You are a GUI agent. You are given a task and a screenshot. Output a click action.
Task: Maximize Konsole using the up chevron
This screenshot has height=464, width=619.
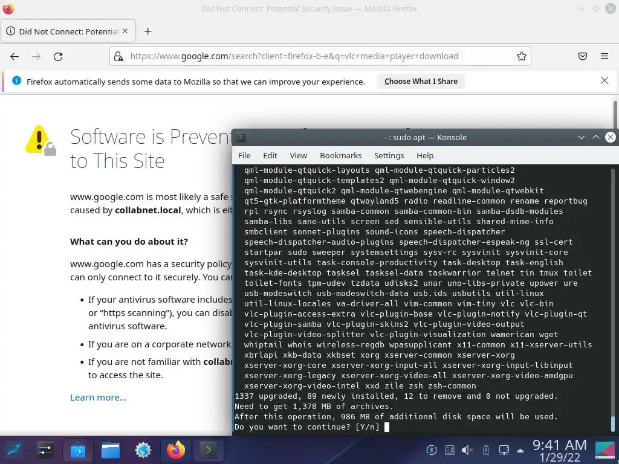(595, 137)
